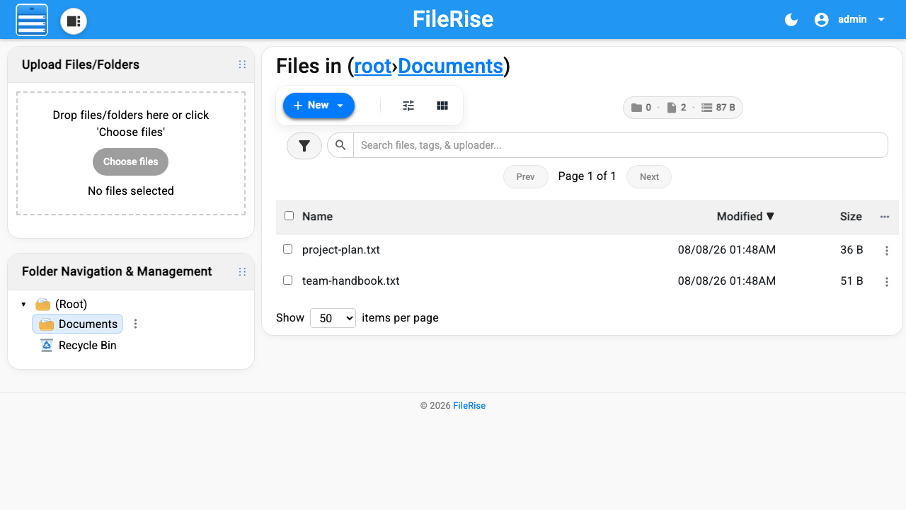This screenshot has width=906, height=510.
Task: Expand the New button dropdown
Action: pyautogui.click(x=319, y=106)
